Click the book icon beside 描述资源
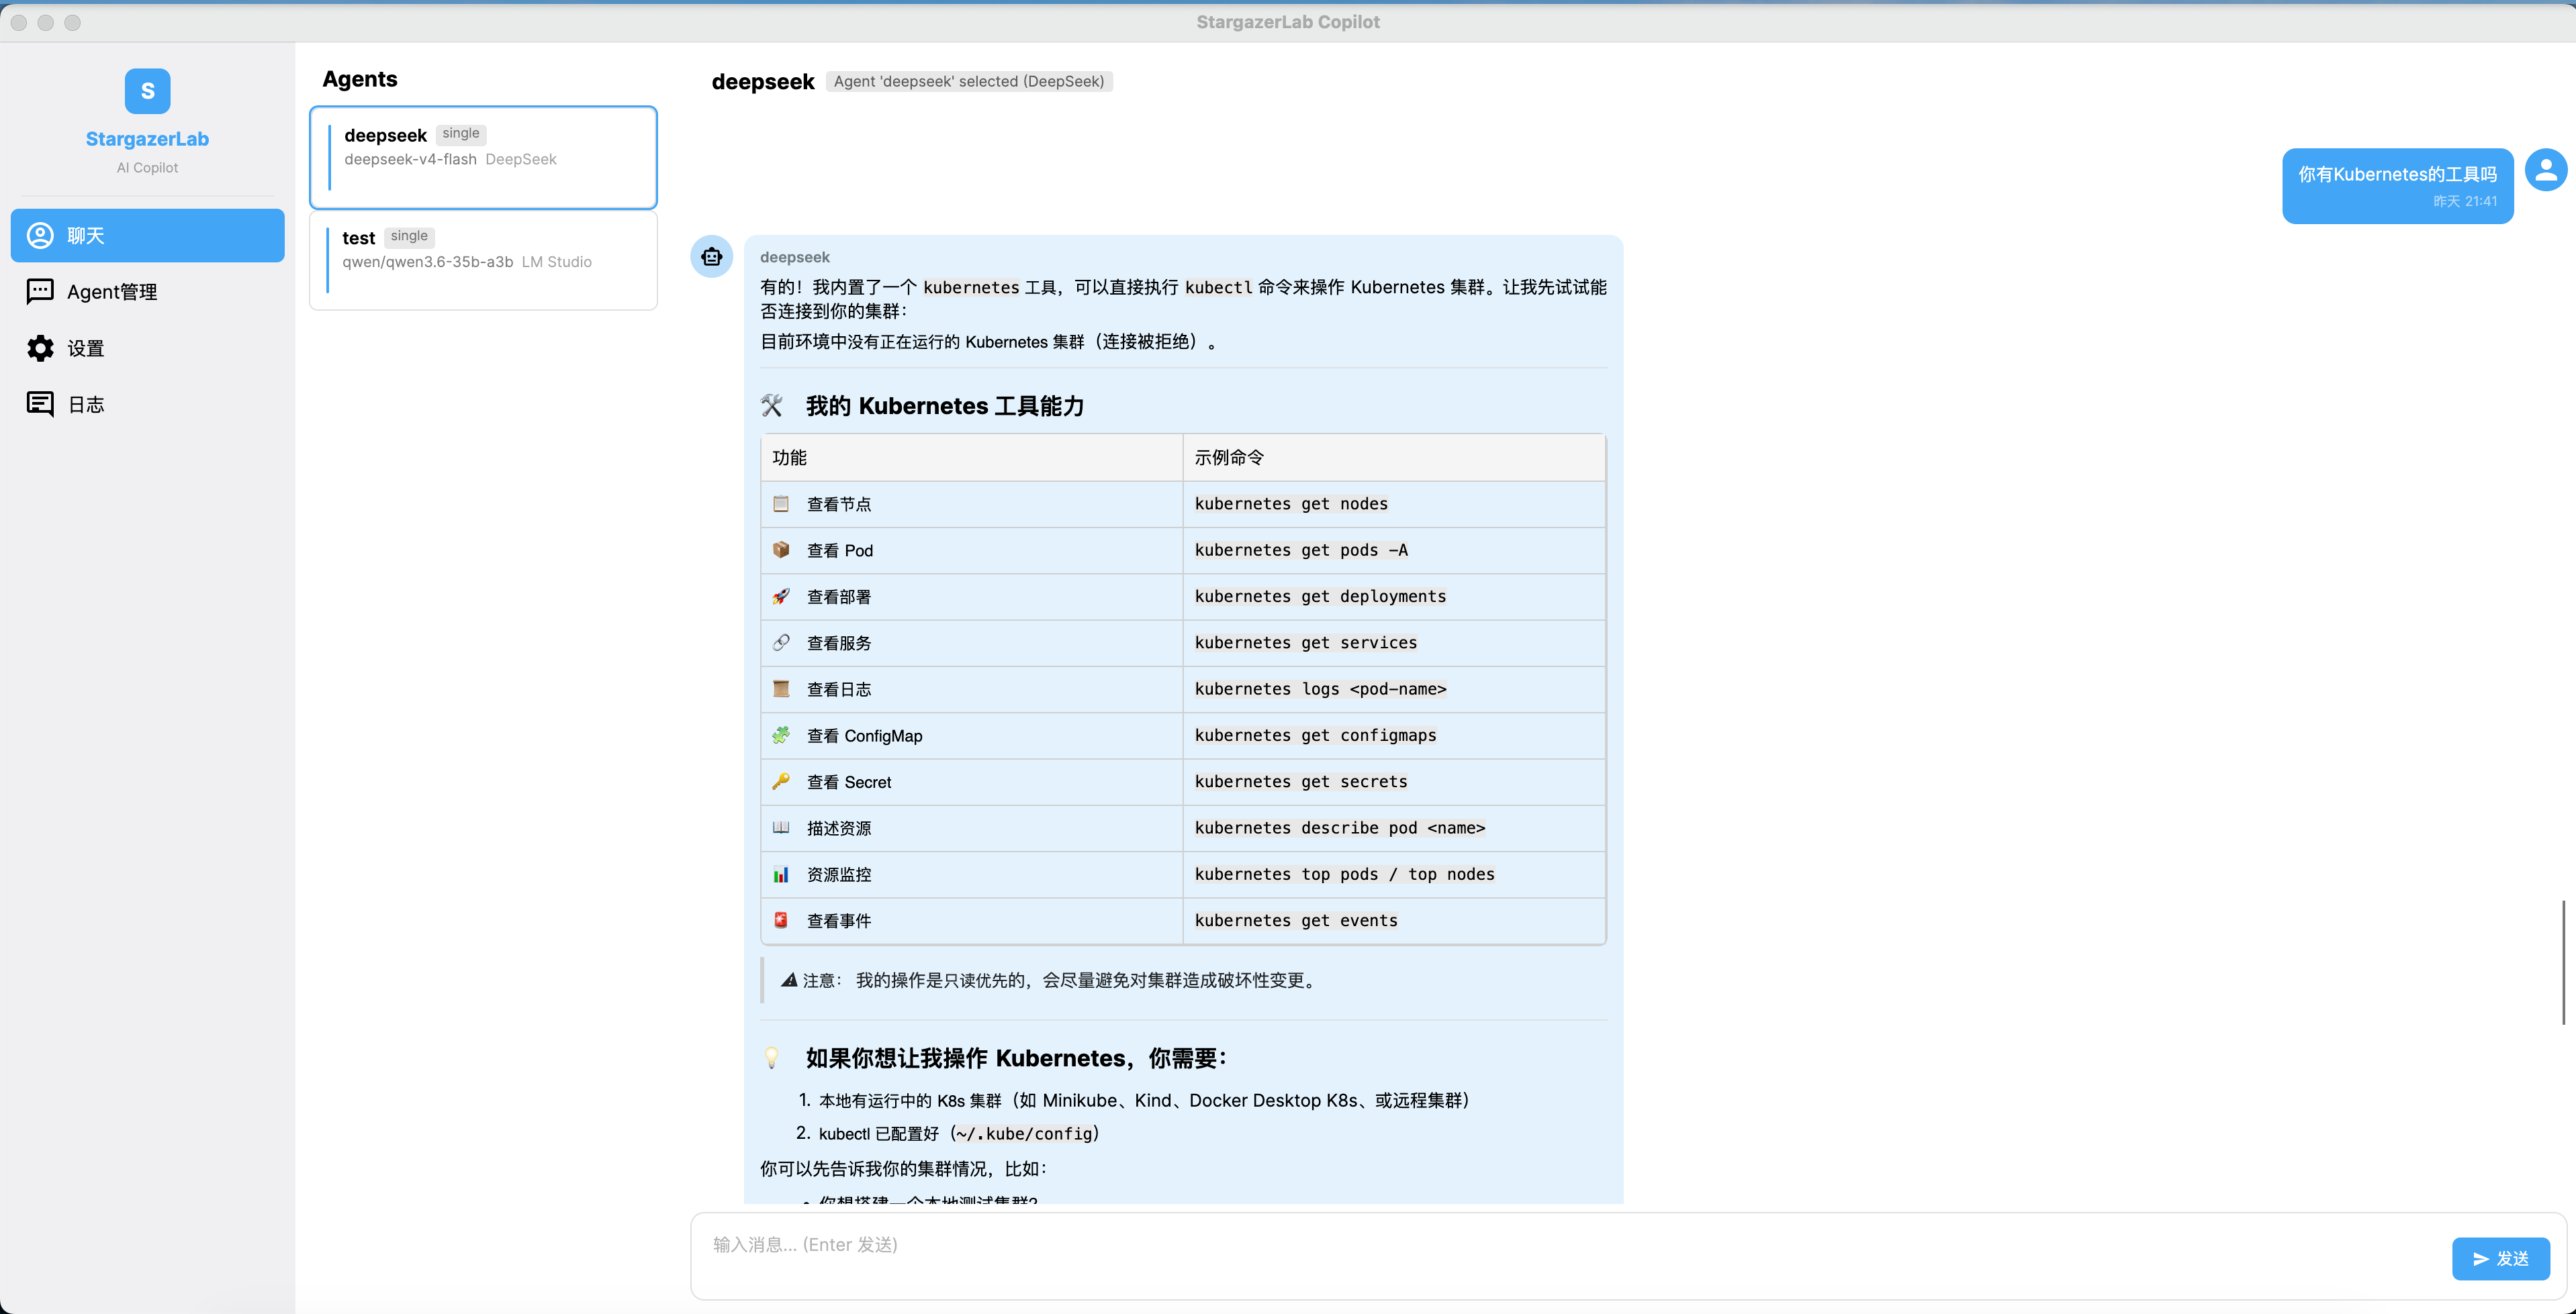Image resolution: width=2576 pixels, height=1314 pixels. (x=781, y=828)
